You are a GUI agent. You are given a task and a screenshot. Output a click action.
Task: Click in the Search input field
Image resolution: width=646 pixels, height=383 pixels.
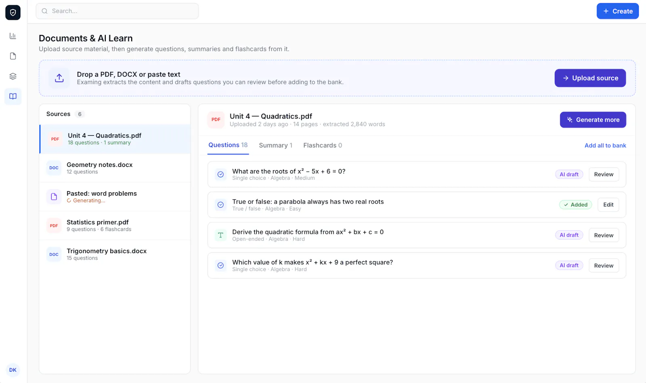point(117,11)
